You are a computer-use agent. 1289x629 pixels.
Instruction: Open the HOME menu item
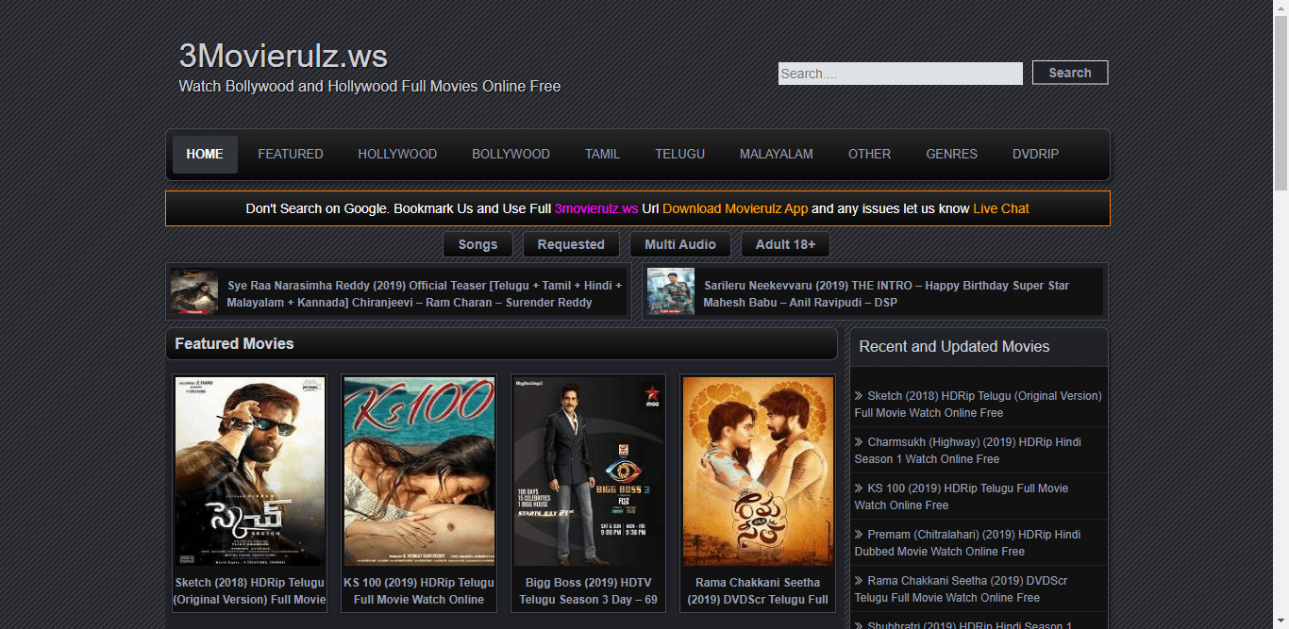205,154
